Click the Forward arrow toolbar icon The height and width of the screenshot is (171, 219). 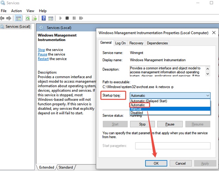pyautogui.click(x=9, y=18)
